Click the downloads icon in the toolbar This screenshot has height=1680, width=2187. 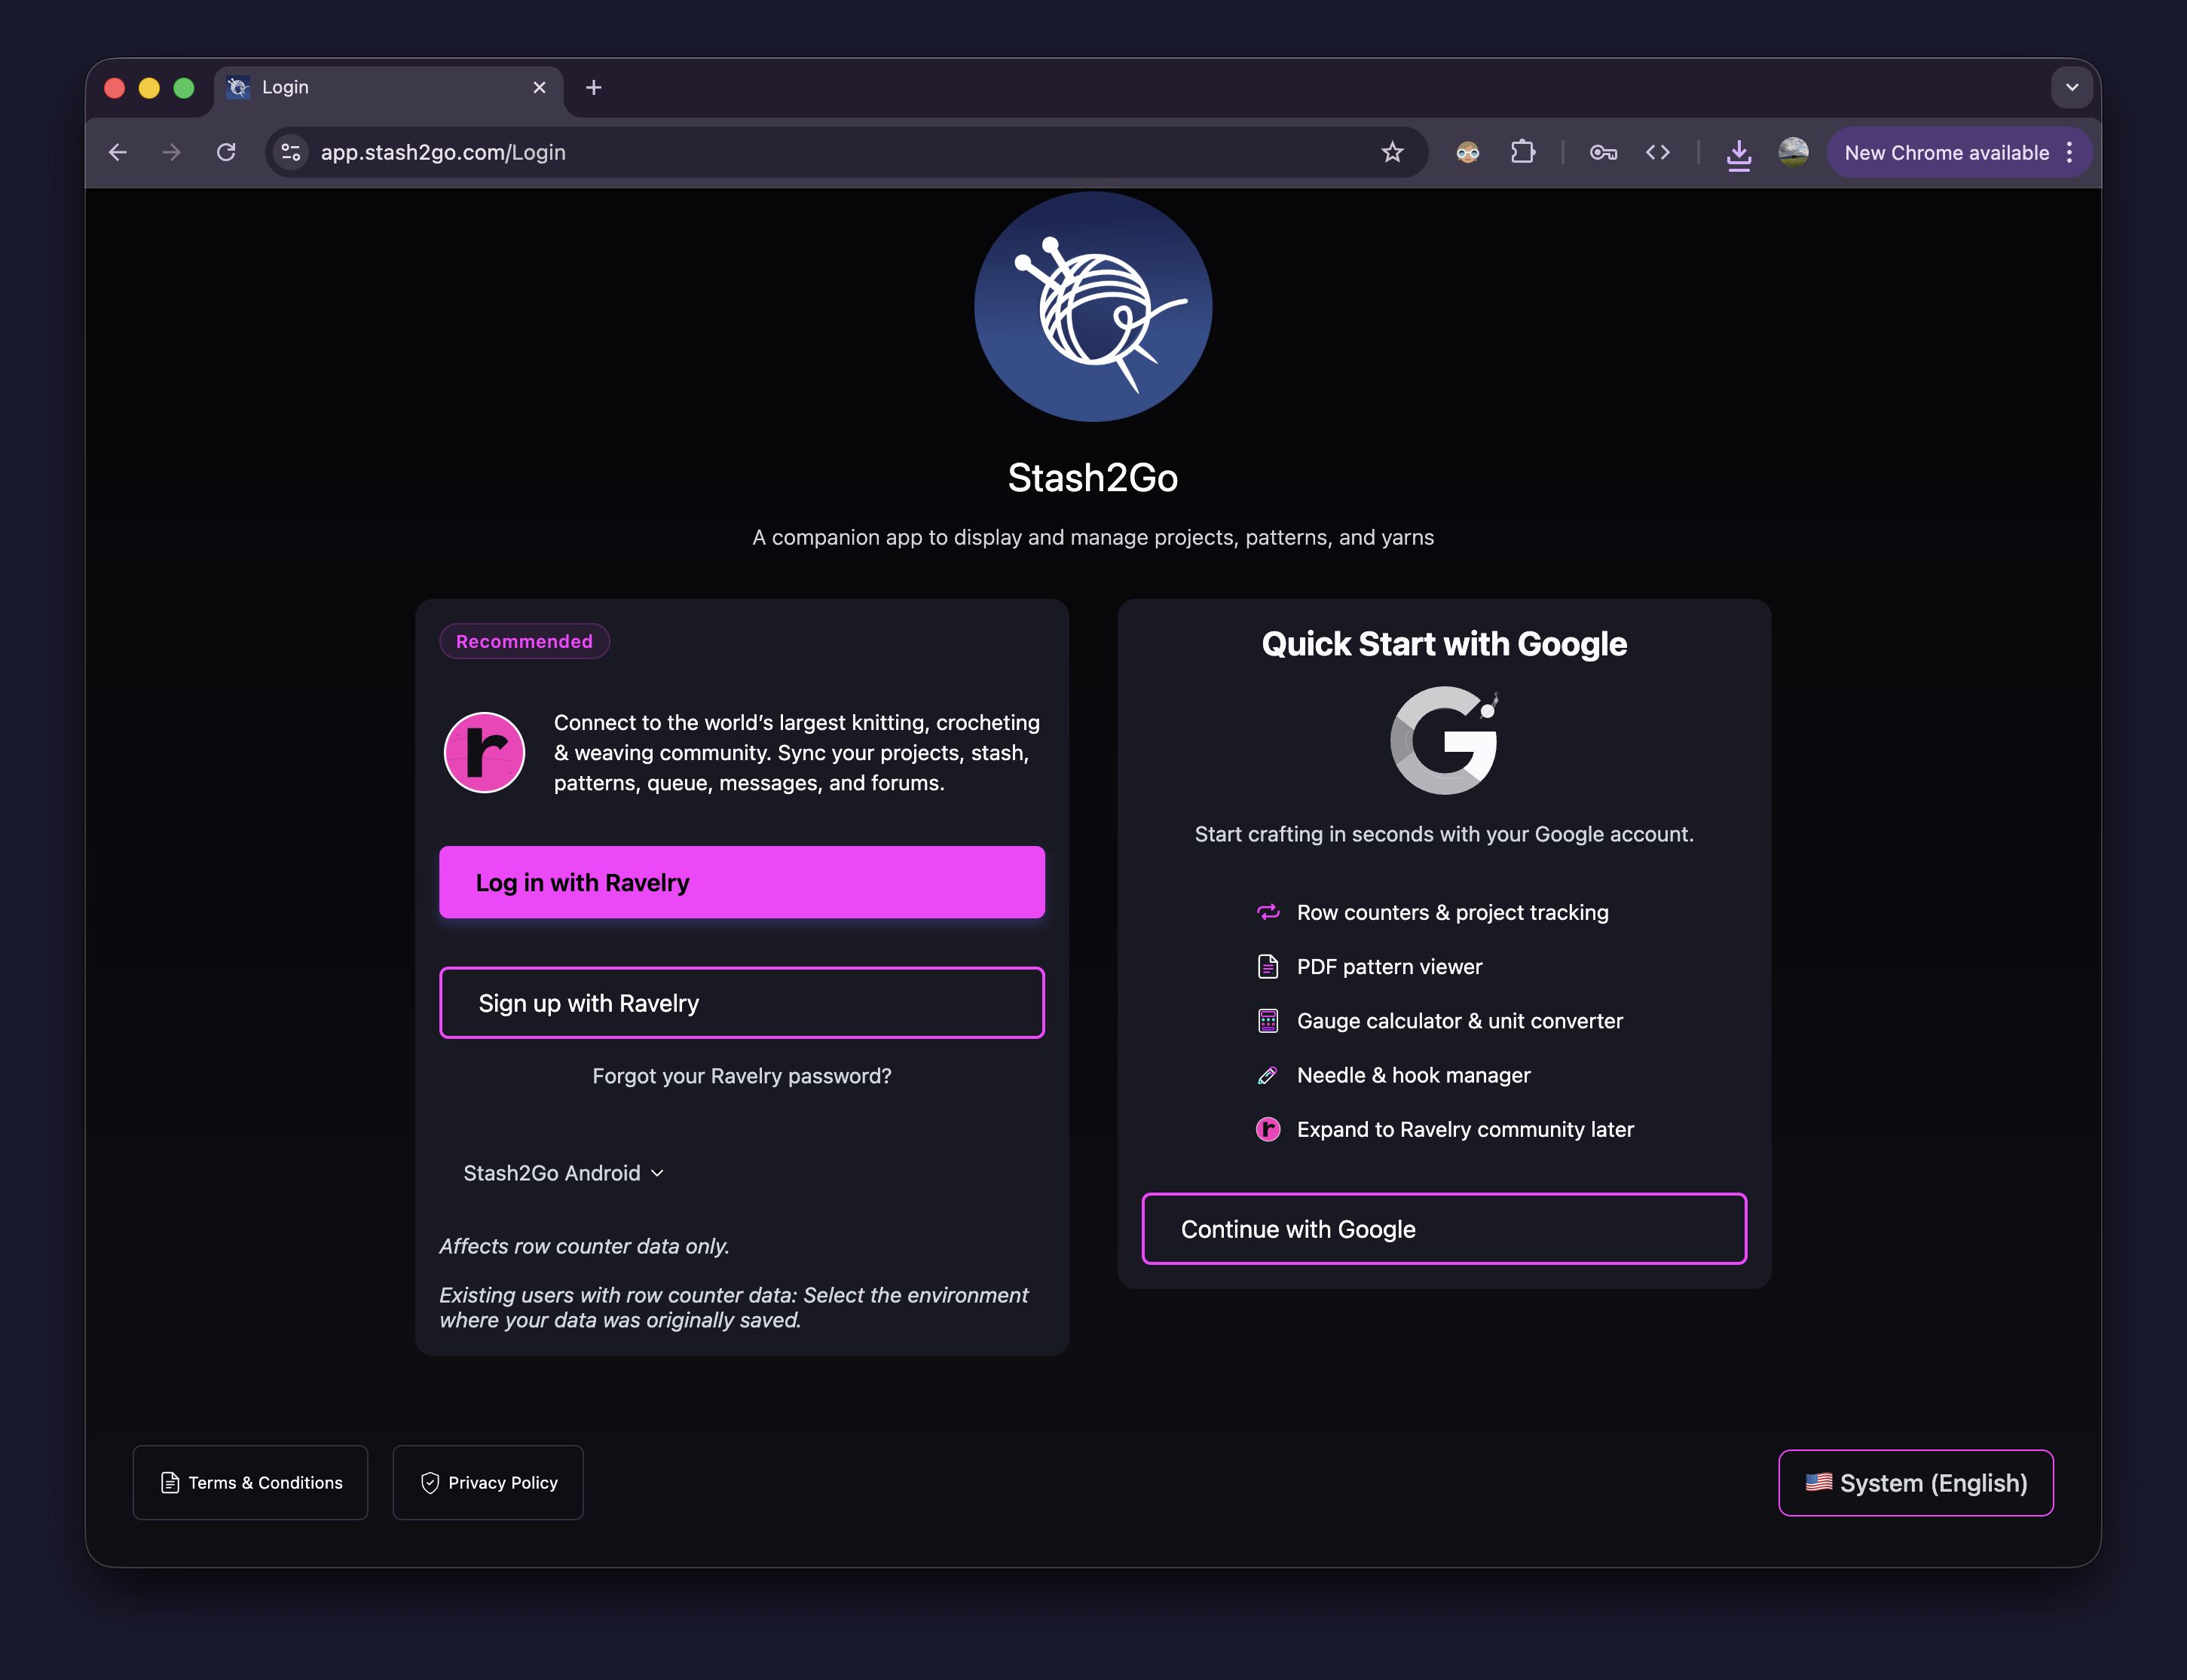(1738, 152)
